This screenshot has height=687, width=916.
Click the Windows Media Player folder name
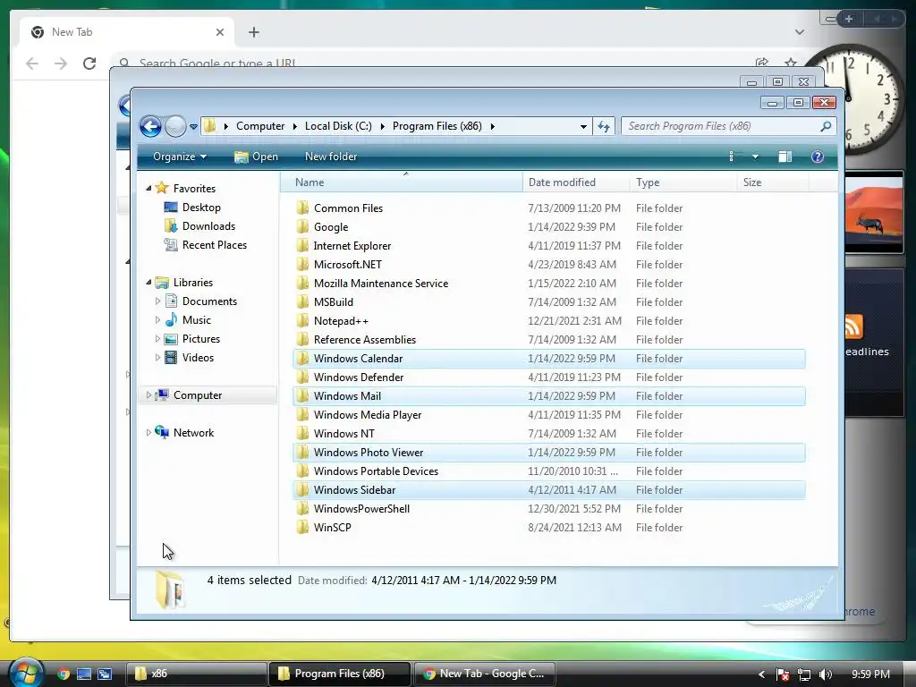(x=368, y=415)
